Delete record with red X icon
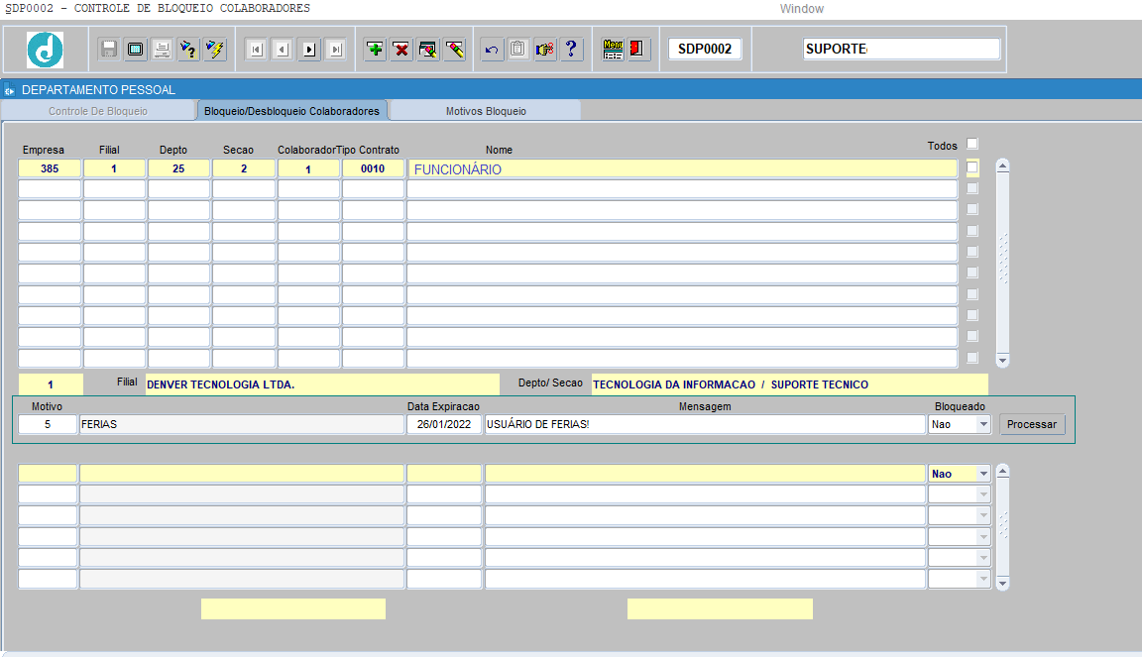The height and width of the screenshot is (657, 1142). click(401, 49)
